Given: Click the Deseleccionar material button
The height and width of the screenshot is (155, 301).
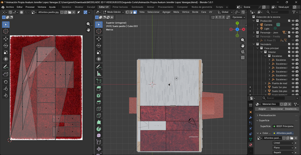Looking at the screenshot, I should point(291,109).
